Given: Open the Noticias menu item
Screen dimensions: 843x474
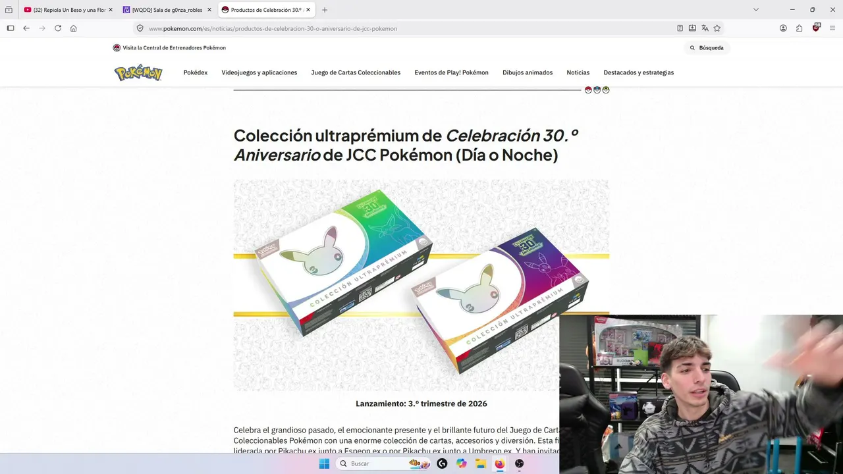Looking at the screenshot, I should tap(578, 72).
